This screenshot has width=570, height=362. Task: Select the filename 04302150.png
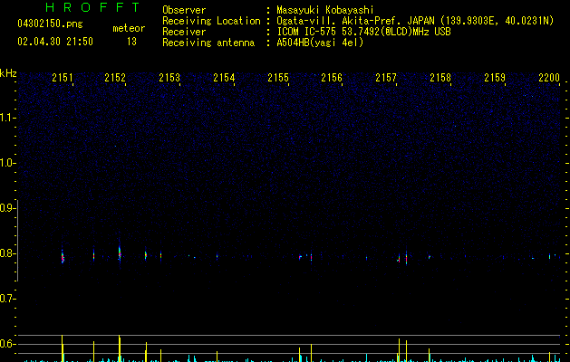tap(50, 24)
